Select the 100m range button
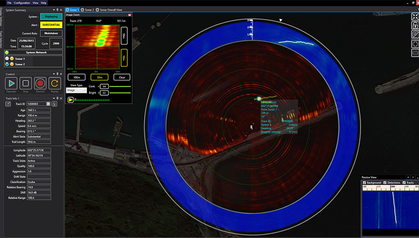Image resolution: width=419 pixels, height=238 pixels. [76, 77]
